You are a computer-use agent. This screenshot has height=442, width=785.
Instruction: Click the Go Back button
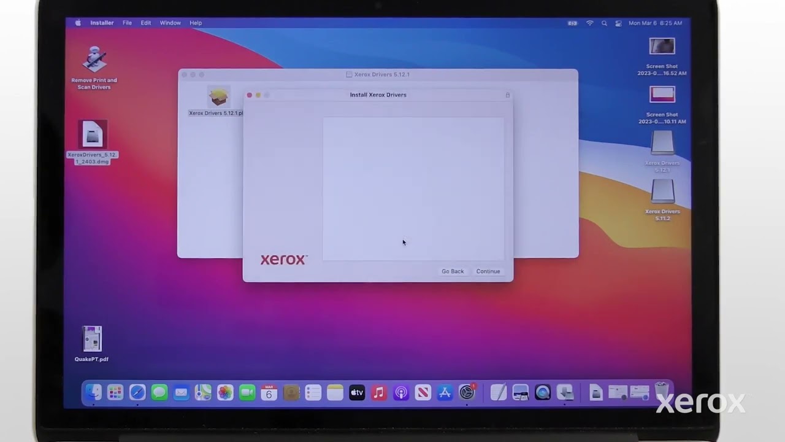(x=453, y=271)
